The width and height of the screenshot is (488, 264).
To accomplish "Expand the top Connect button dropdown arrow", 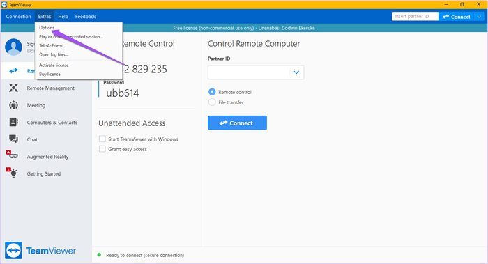I will [x=480, y=17].
